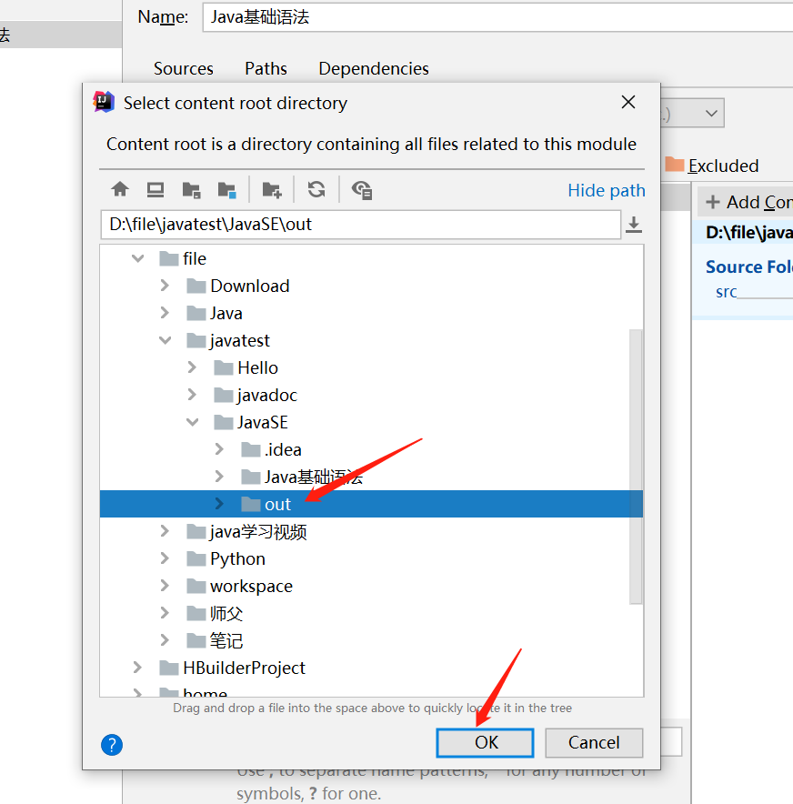The image size is (793, 804).
Task: Switch to the Dependencies tab
Action: click(x=374, y=69)
